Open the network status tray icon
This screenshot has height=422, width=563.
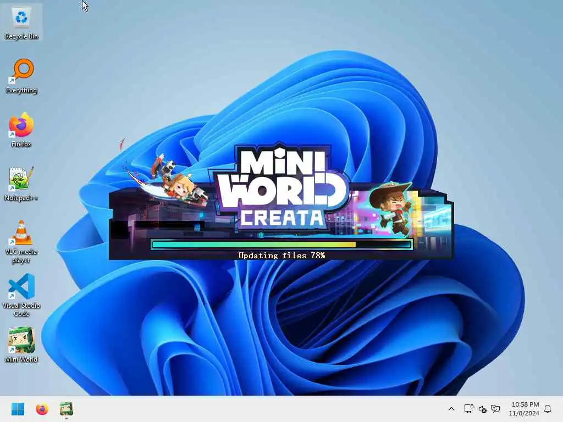point(468,409)
